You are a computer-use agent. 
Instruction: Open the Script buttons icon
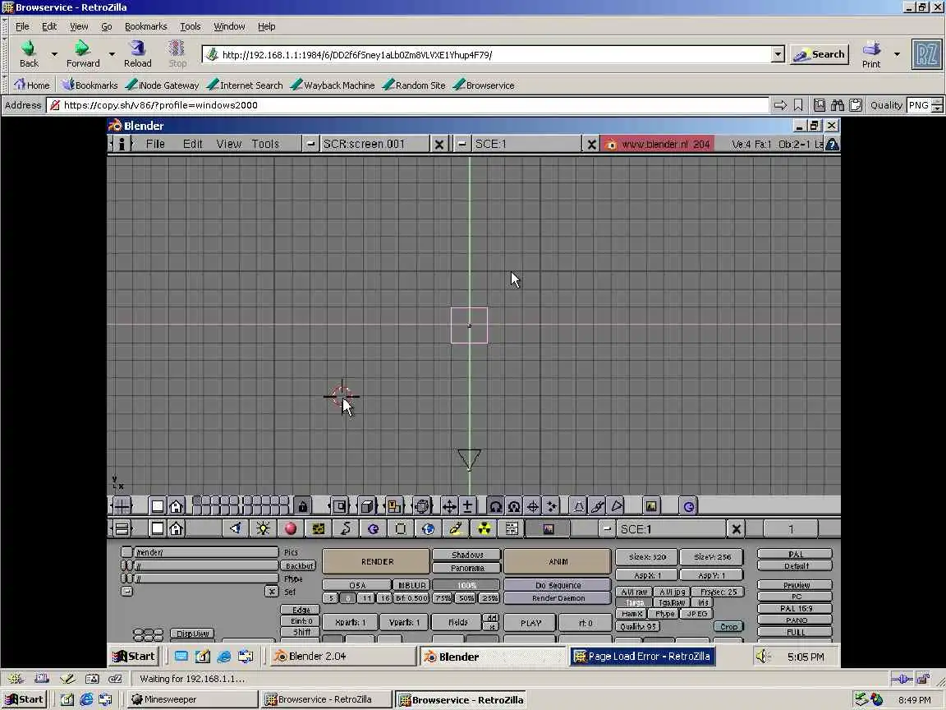512,529
